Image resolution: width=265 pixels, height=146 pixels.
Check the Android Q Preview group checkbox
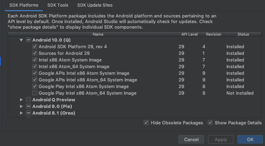tap(28, 100)
